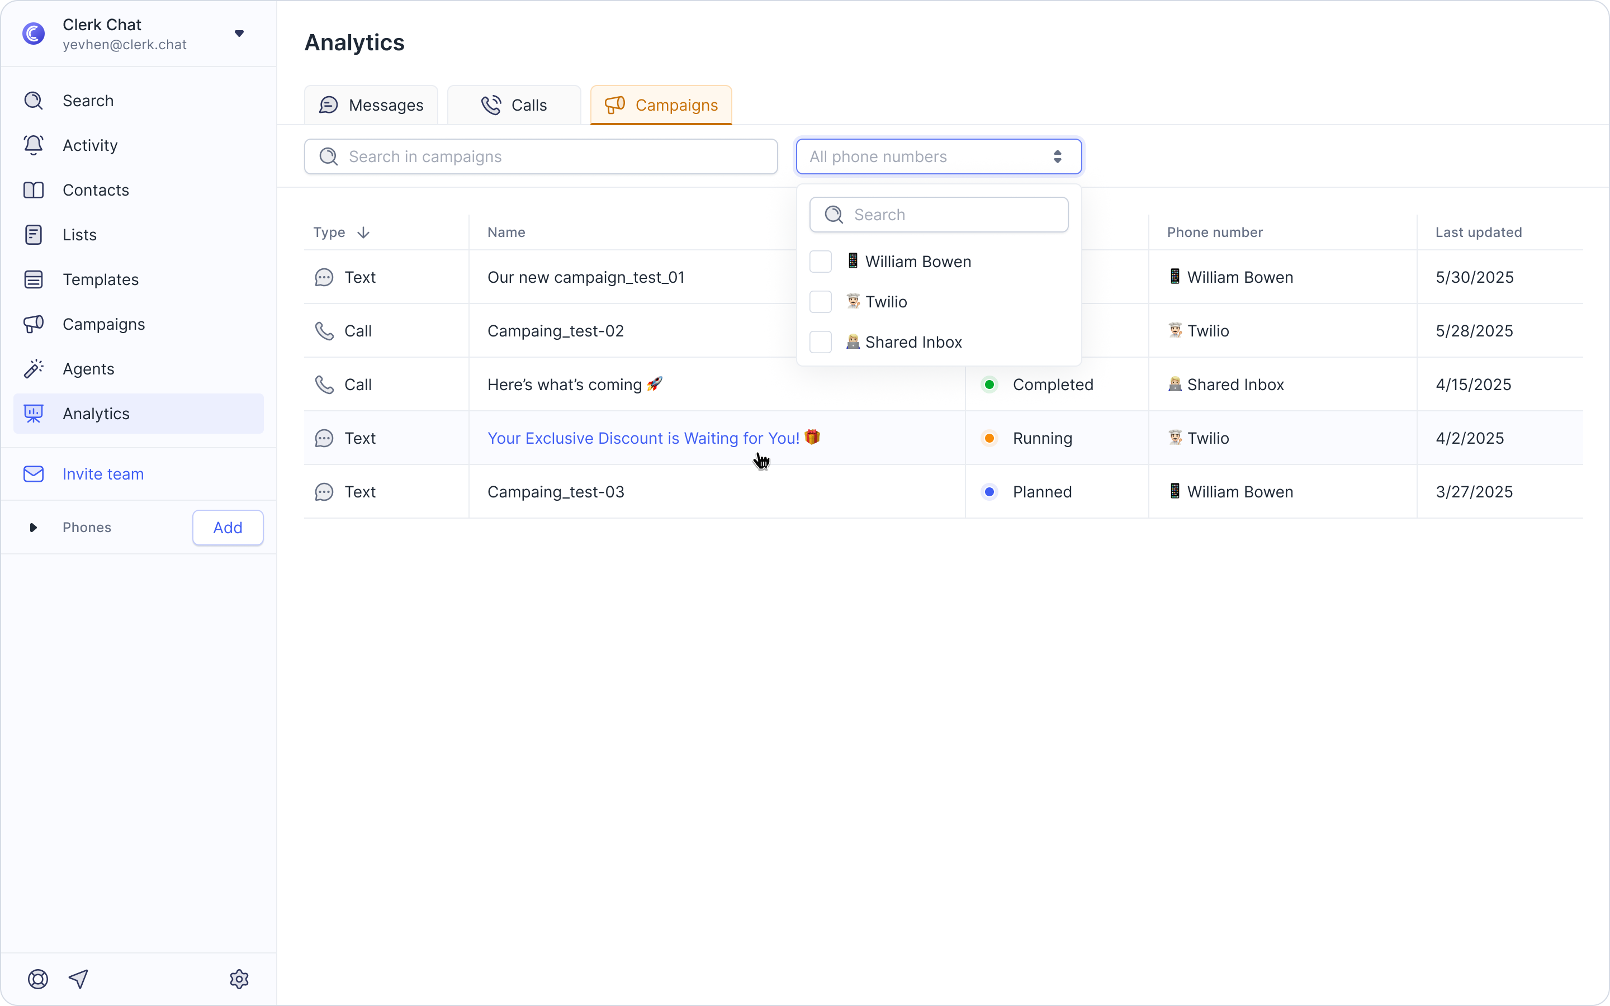Expand the Phones section triangle

[32, 528]
